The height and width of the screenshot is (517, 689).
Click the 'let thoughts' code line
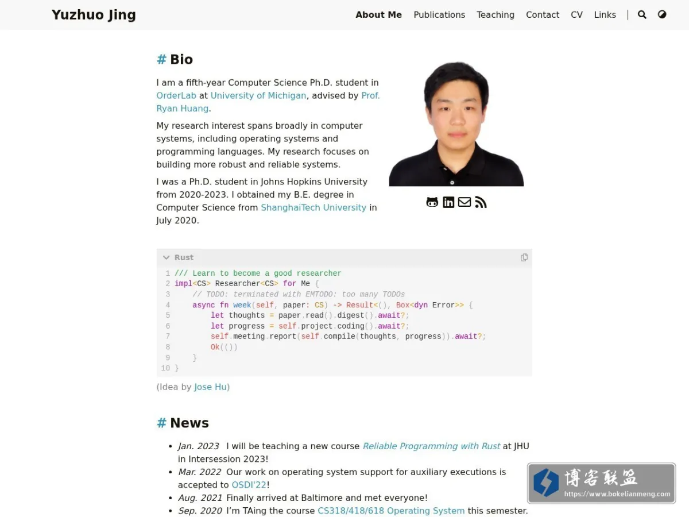point(309,315)
